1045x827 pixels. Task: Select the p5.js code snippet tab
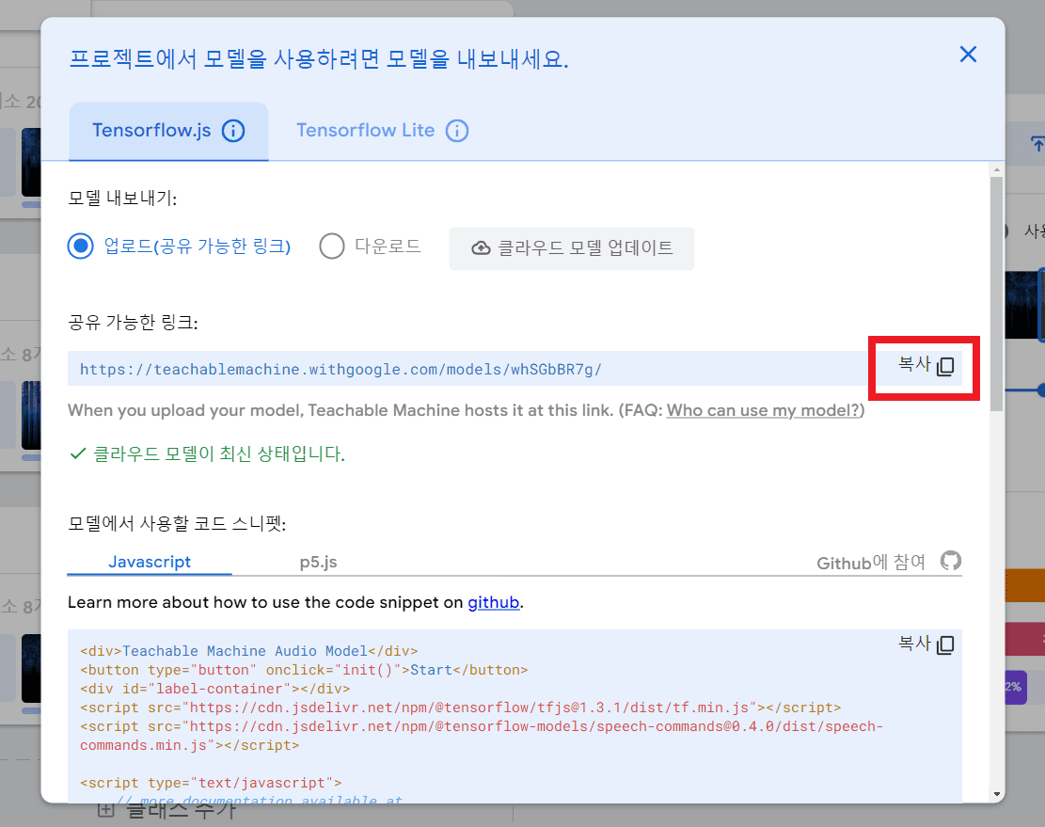click(318, 562)
